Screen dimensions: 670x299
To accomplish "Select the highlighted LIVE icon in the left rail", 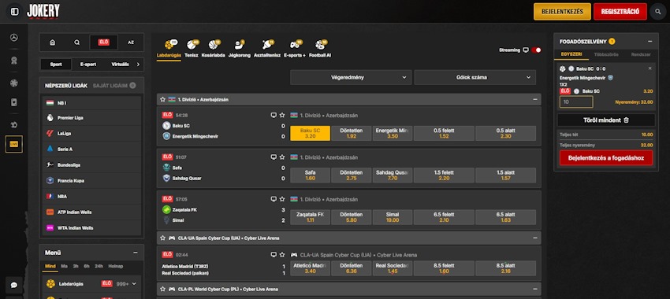I will coord(13,144).
